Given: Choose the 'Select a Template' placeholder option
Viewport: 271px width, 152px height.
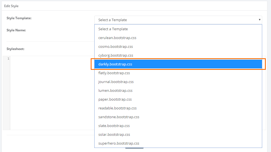Looking at the screenshot, I should (x=113, y=29).
